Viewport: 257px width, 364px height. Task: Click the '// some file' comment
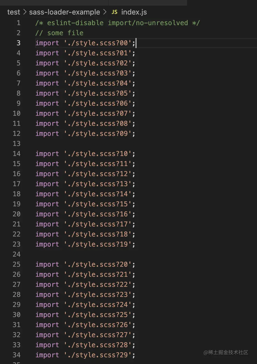59,33
